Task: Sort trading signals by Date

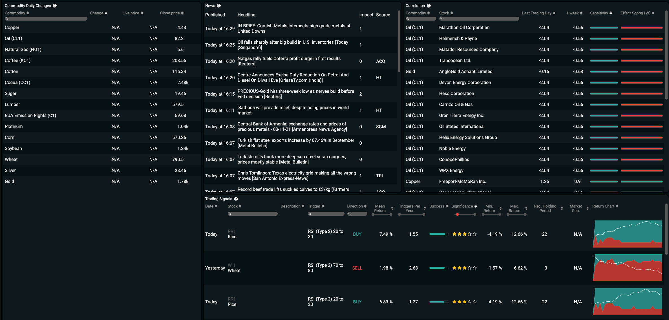Action: (216, 206)
